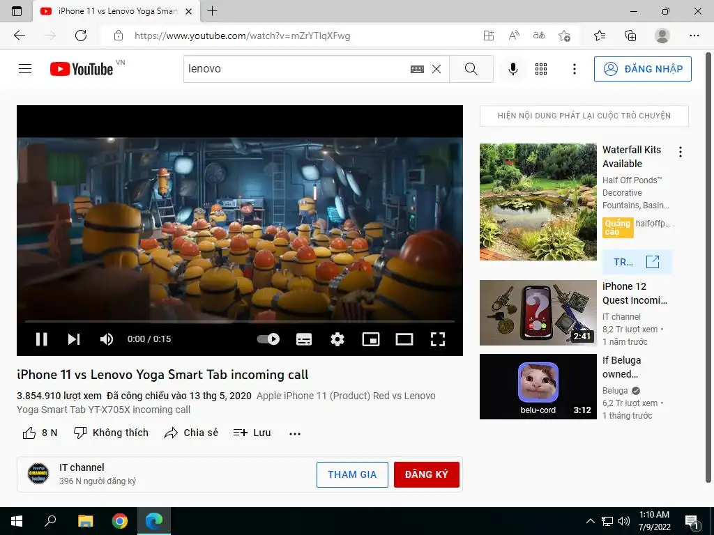The height and width of the screenshot is (535, 714).
Task: Add page to favorites star-plus
Action: [x=564, y=36]
